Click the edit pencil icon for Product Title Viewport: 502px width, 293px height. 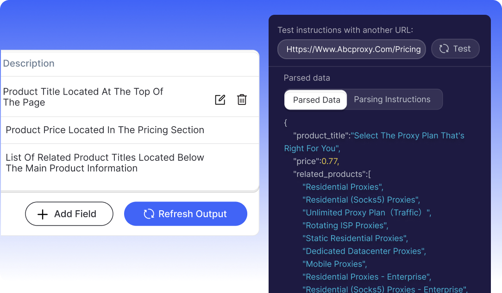pyautogui.click(x=220, y=99)
